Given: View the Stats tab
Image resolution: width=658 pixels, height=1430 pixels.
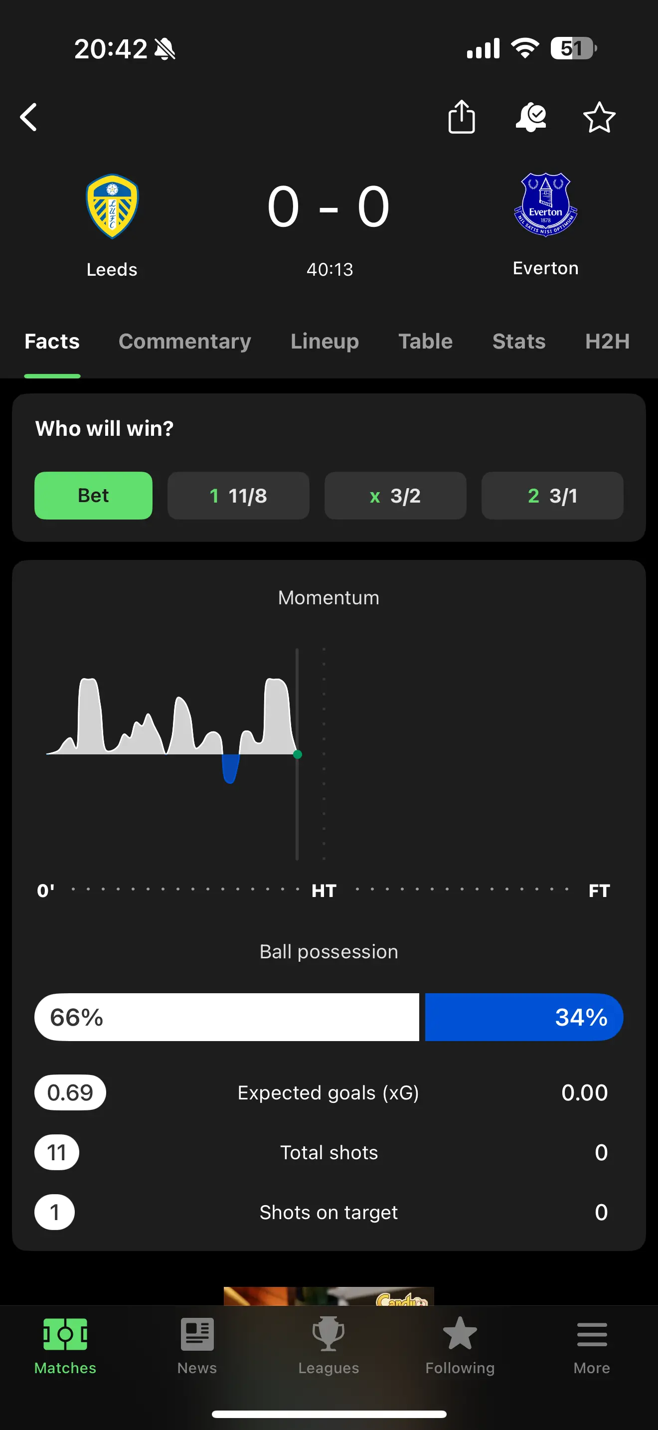Looking at the screenshot, I should coord(519,342).
